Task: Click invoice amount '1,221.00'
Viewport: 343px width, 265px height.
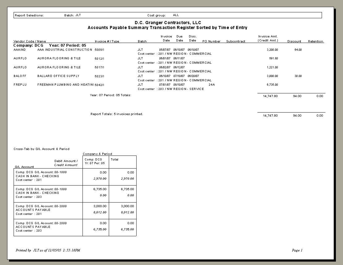Action: point(272,67)
